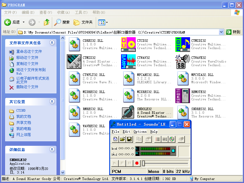Viewport: 244px width, 183px height.
Task: Click the floppy disk save icon
Action: 129,139
